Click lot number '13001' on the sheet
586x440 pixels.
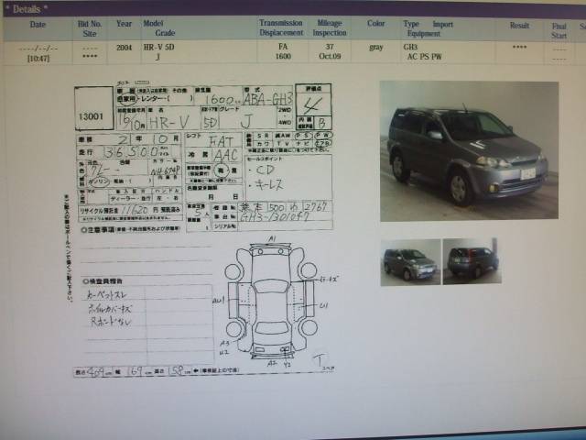click(x=91, y=116)
